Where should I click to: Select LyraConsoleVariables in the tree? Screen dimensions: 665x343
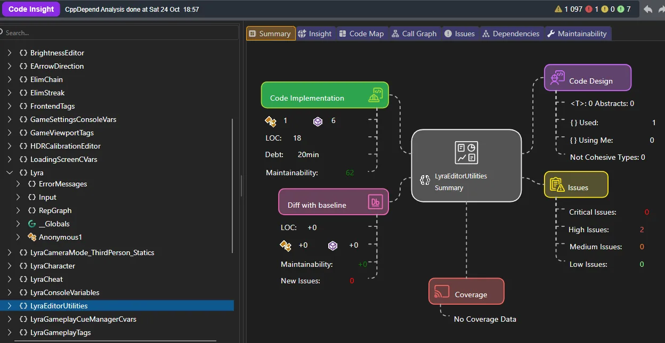pyautogui.click(x=117, y=292)
